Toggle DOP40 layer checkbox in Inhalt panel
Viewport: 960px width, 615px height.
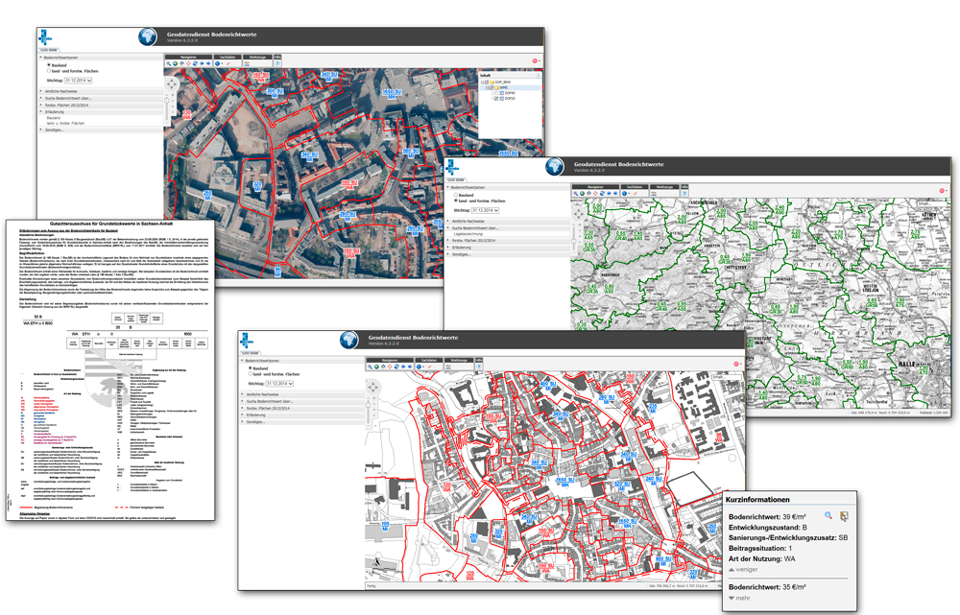[496, 93]
